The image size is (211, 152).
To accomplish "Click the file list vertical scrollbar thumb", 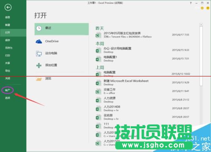I will pos(201,56).
